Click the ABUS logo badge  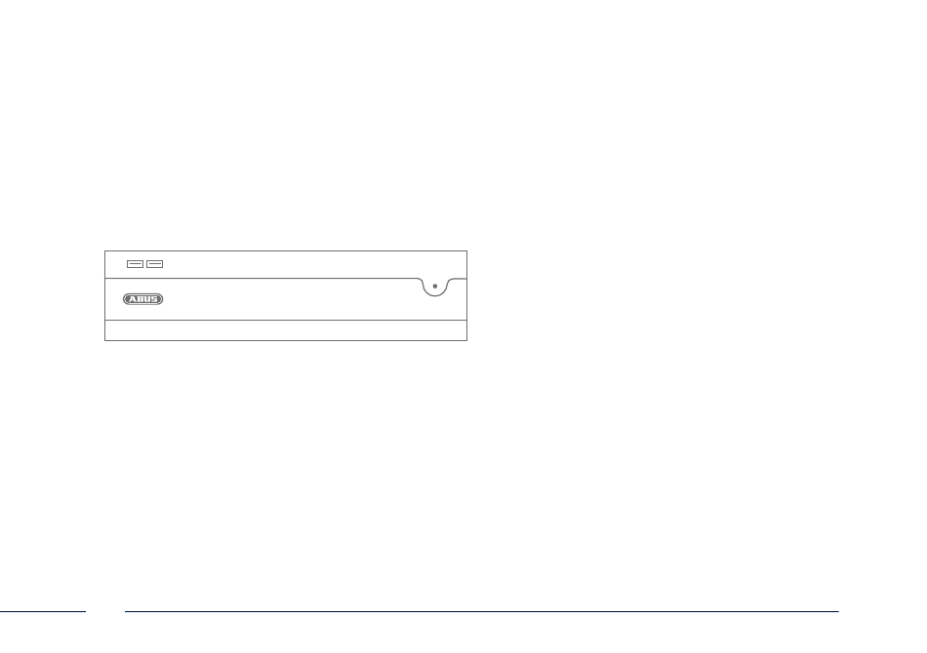coord(143,299)
